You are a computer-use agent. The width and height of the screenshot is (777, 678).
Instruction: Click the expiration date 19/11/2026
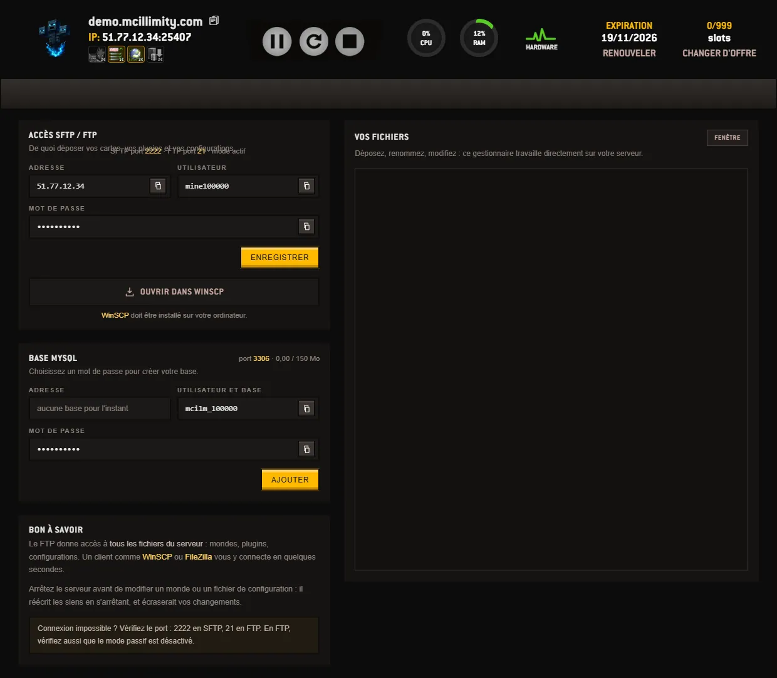pos(629,38)
